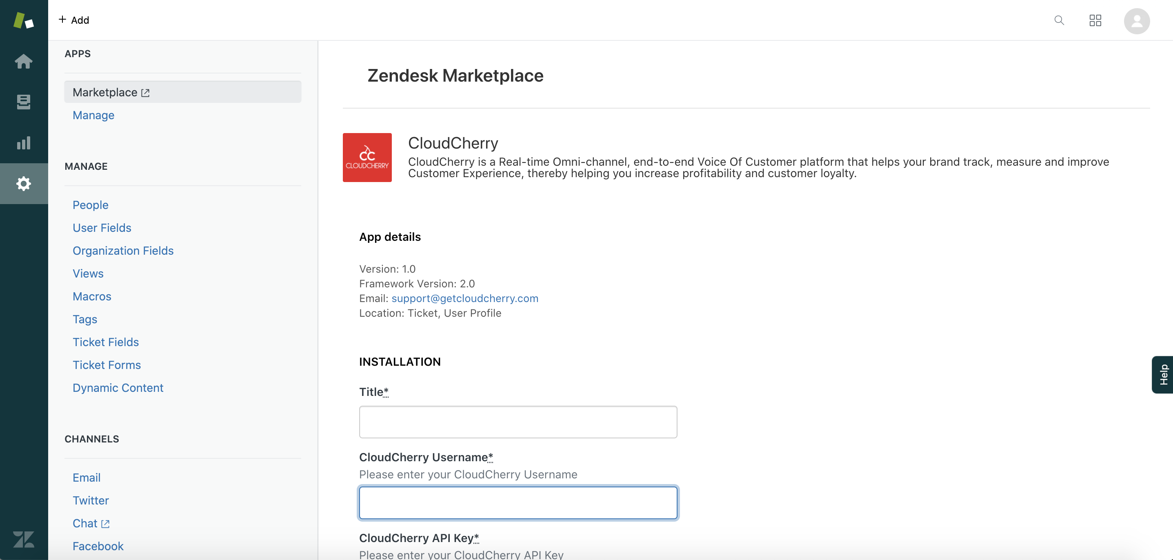The image size is (1173, 560).
Task: Click the 'Version: 1.0' text
Action: click(387, 269)
